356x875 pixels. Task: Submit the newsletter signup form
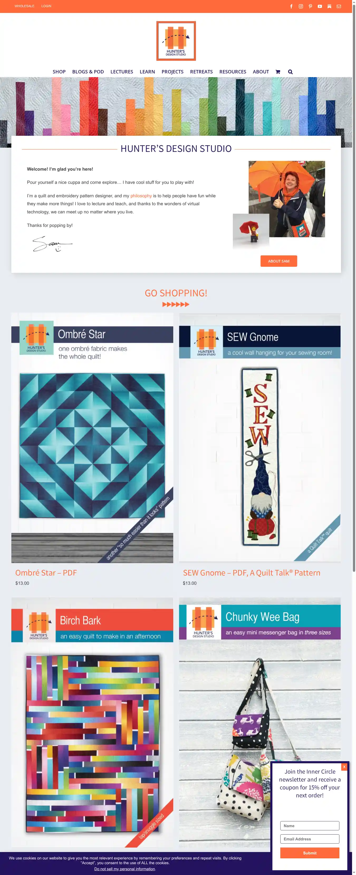(310, 853)
